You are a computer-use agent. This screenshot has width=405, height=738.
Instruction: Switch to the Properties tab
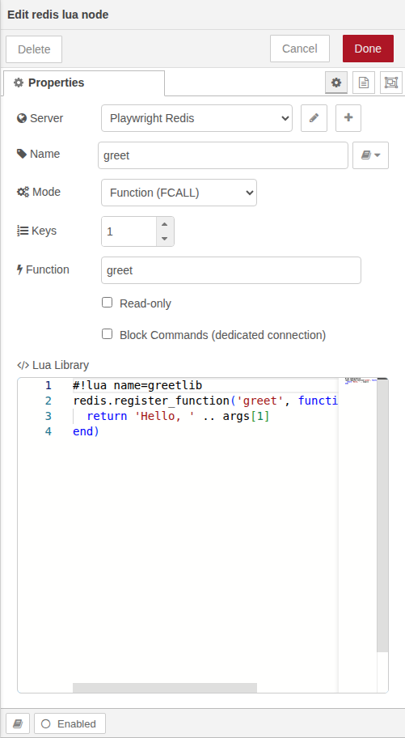click(84, 83)
